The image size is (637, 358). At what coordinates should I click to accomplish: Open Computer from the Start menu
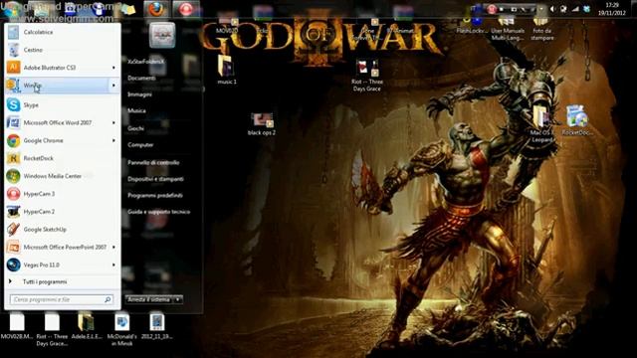(140, 145)
